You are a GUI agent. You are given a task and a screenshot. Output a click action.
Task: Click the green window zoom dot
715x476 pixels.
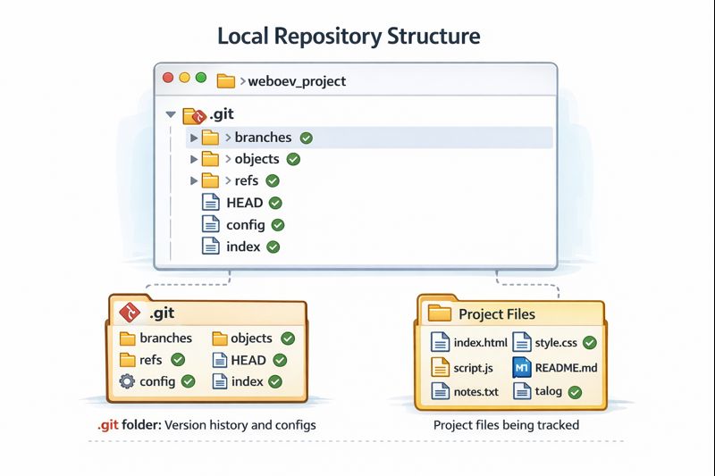click(x=201, y=78)
